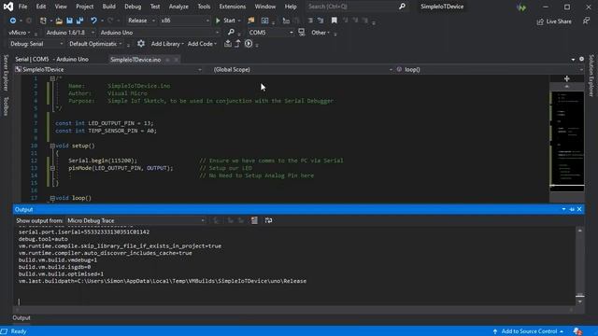Save the current file with the floppy icon
This screenshot has width=598, height=336.
69,21
